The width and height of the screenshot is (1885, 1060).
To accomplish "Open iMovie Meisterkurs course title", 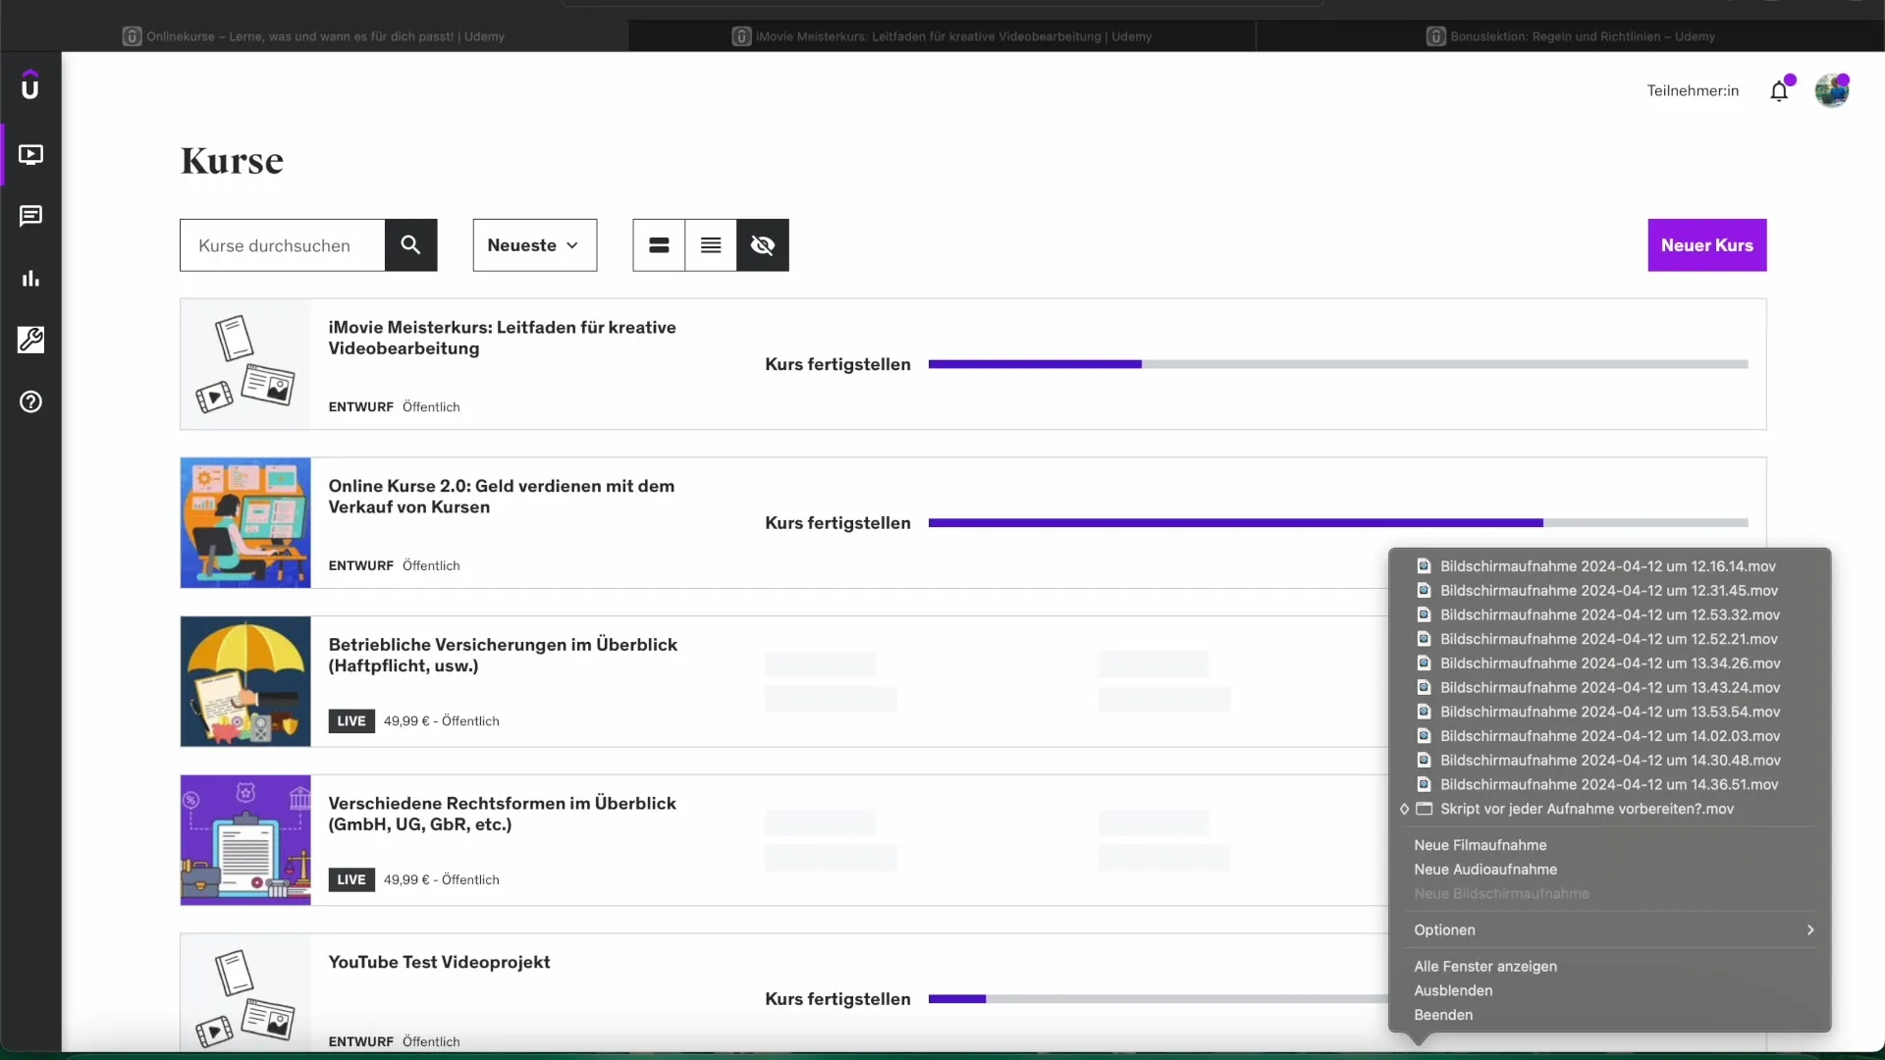I will [502, 338].
